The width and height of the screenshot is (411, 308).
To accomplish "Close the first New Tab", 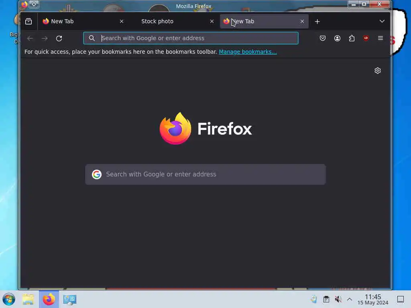I will pos(122,22).
